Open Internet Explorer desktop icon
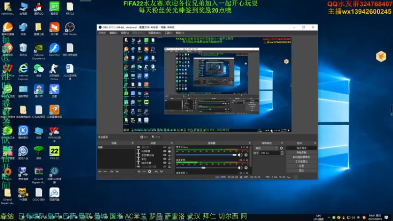Screen dimensions: 393x221 (x=23, y=72)
